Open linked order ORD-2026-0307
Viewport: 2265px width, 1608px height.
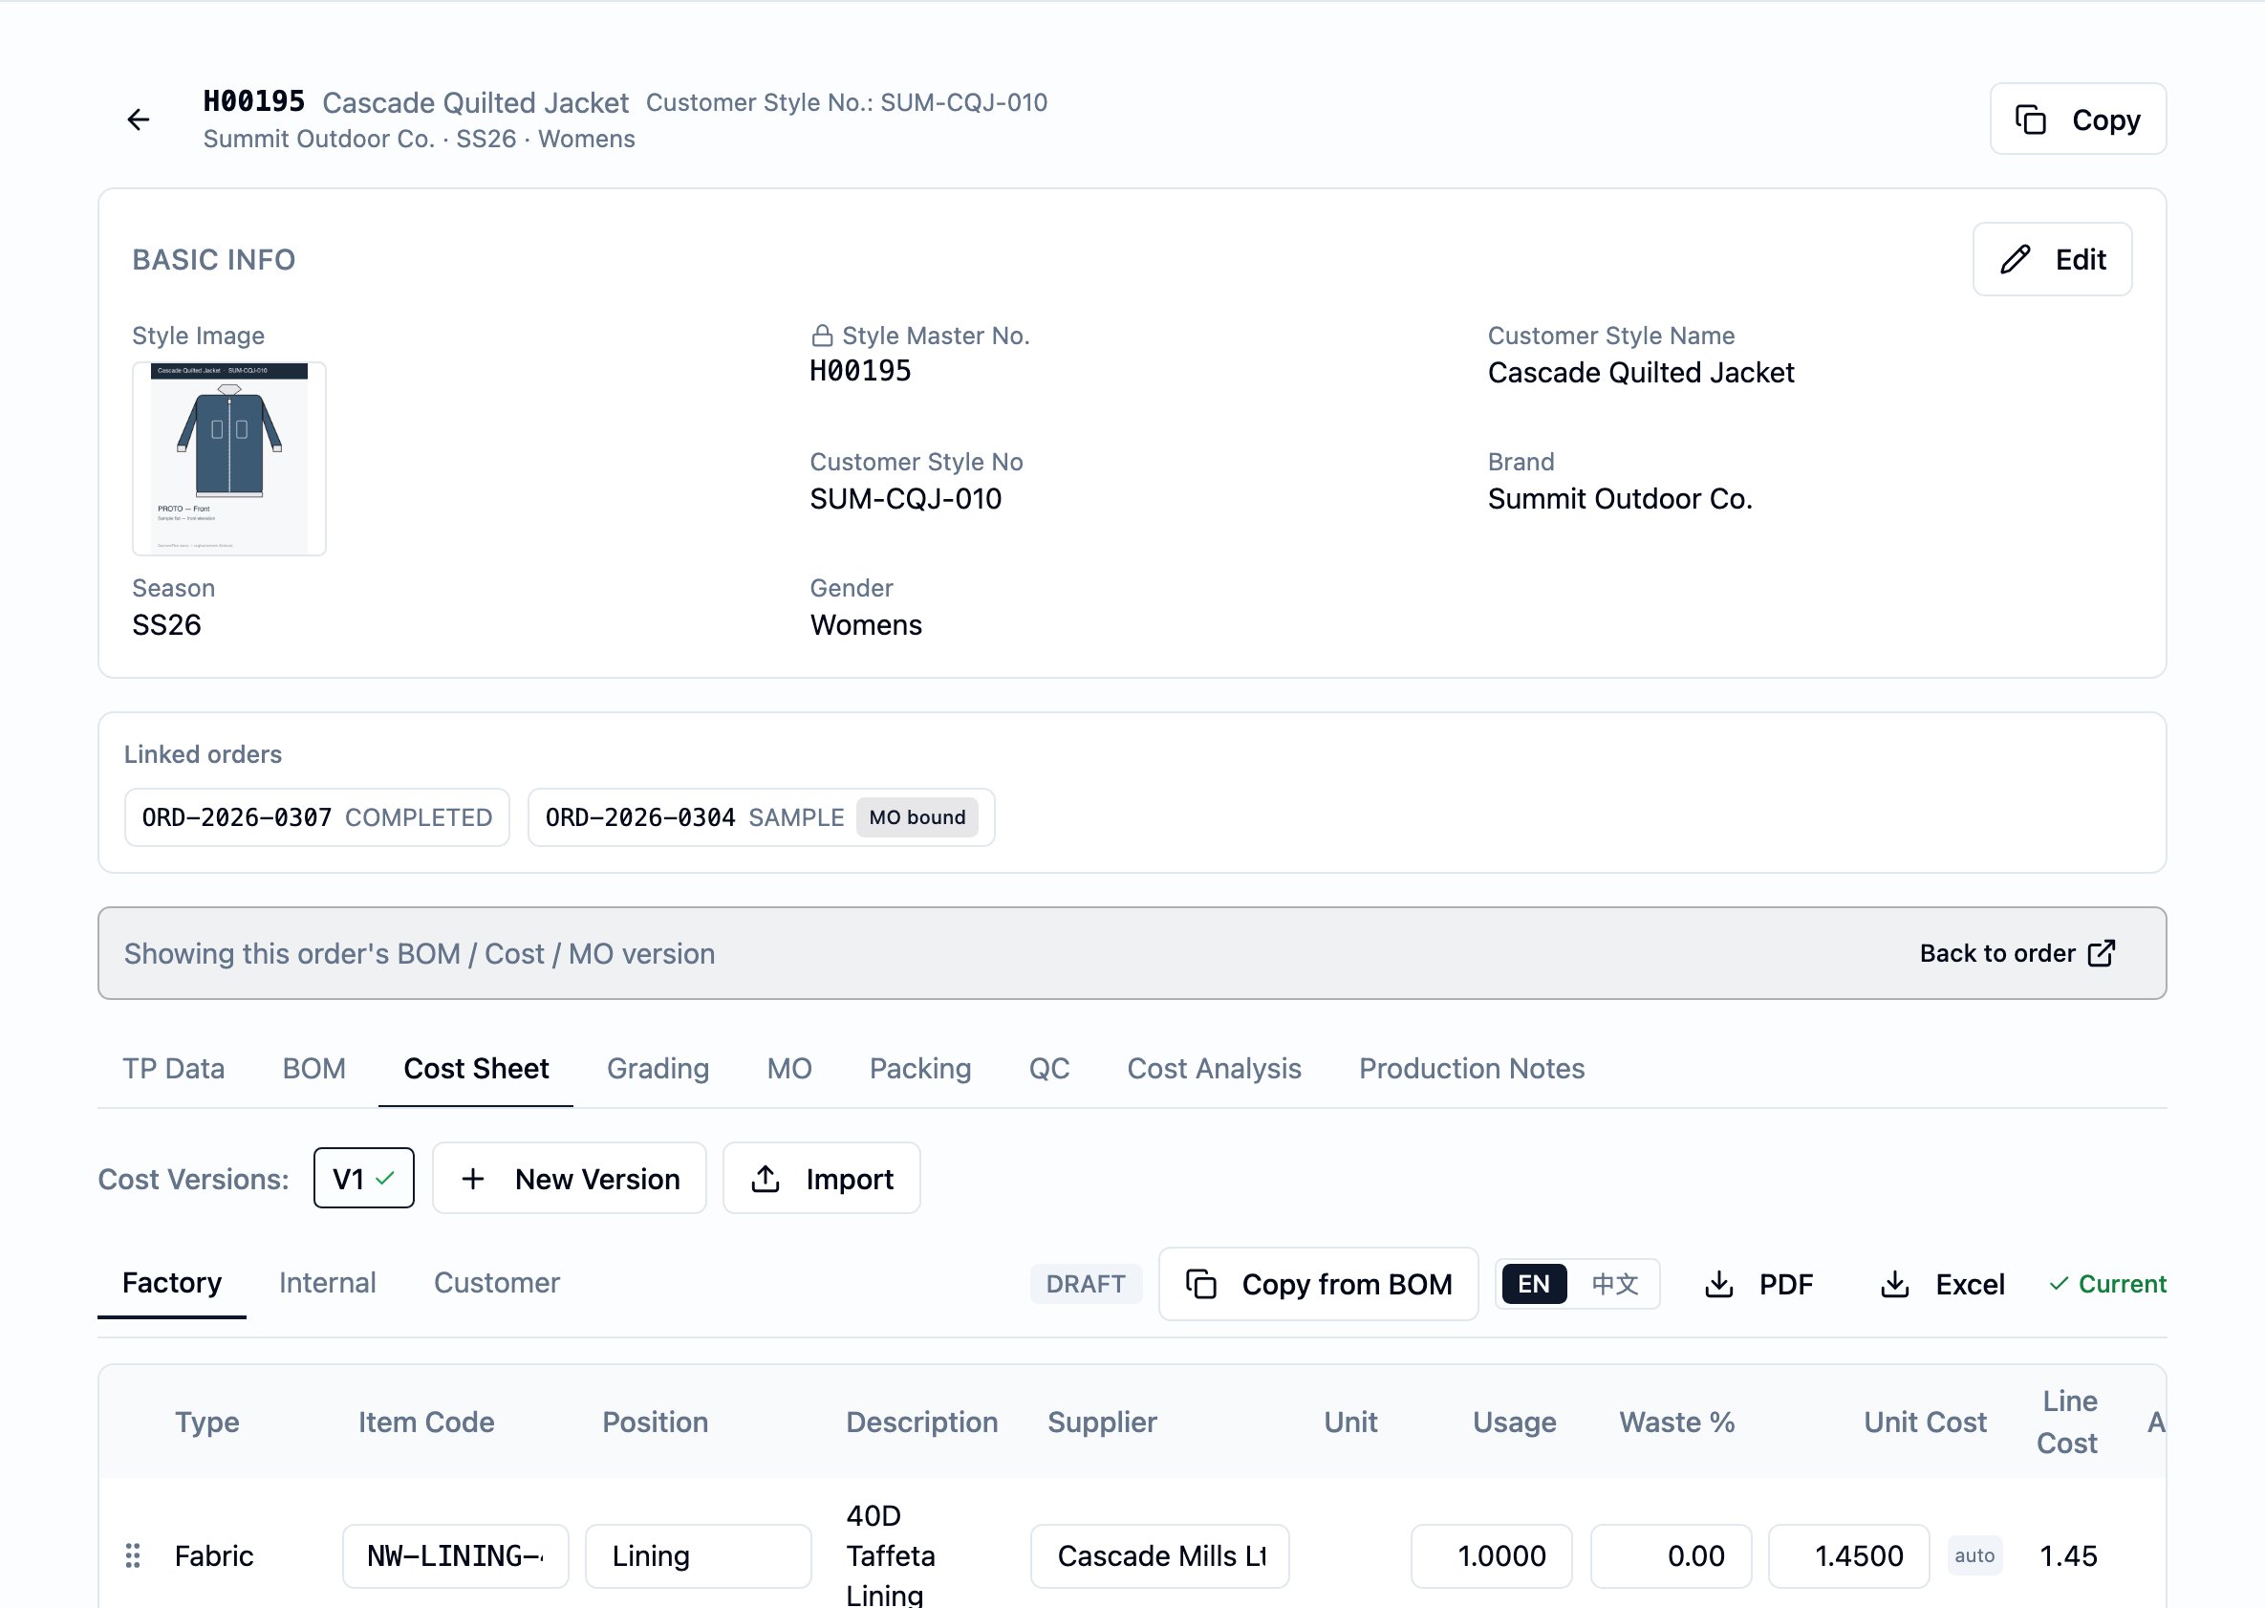point(316,818)
